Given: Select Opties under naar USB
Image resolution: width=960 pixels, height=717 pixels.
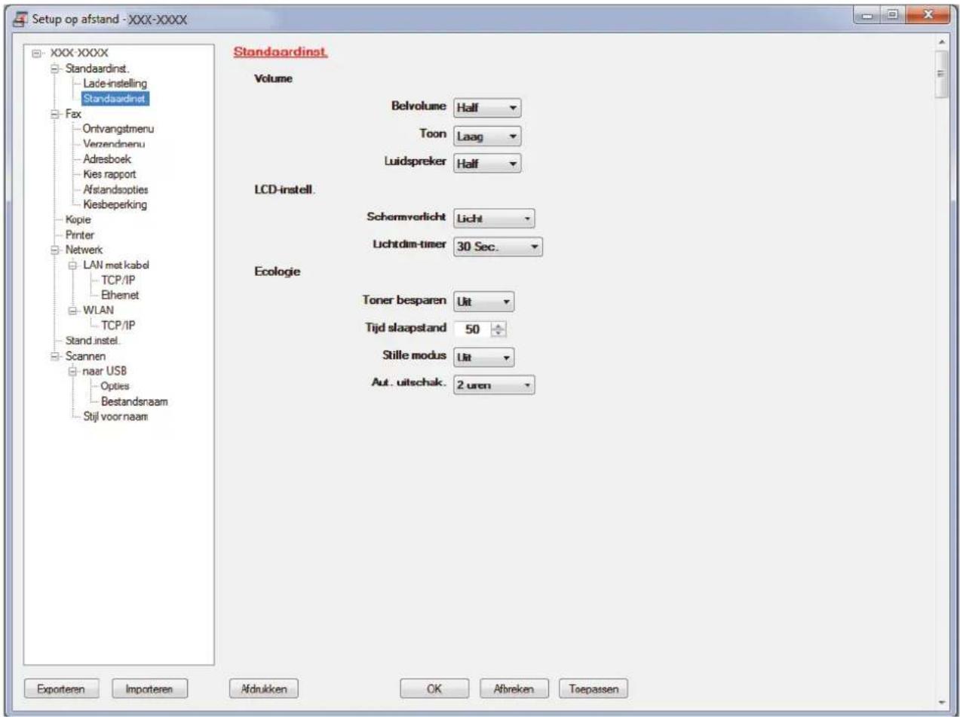Looking at the screenshot, I should pyautogui.click(x=116, y=385).
